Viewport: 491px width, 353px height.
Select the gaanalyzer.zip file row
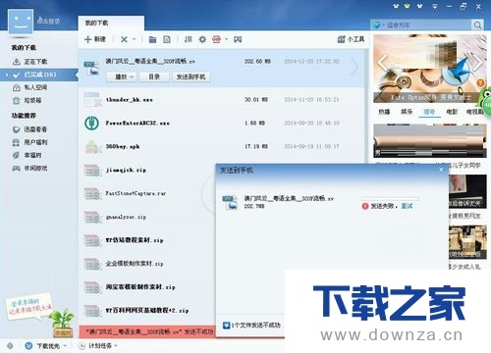pyautogui.click(x=147, y=217)
